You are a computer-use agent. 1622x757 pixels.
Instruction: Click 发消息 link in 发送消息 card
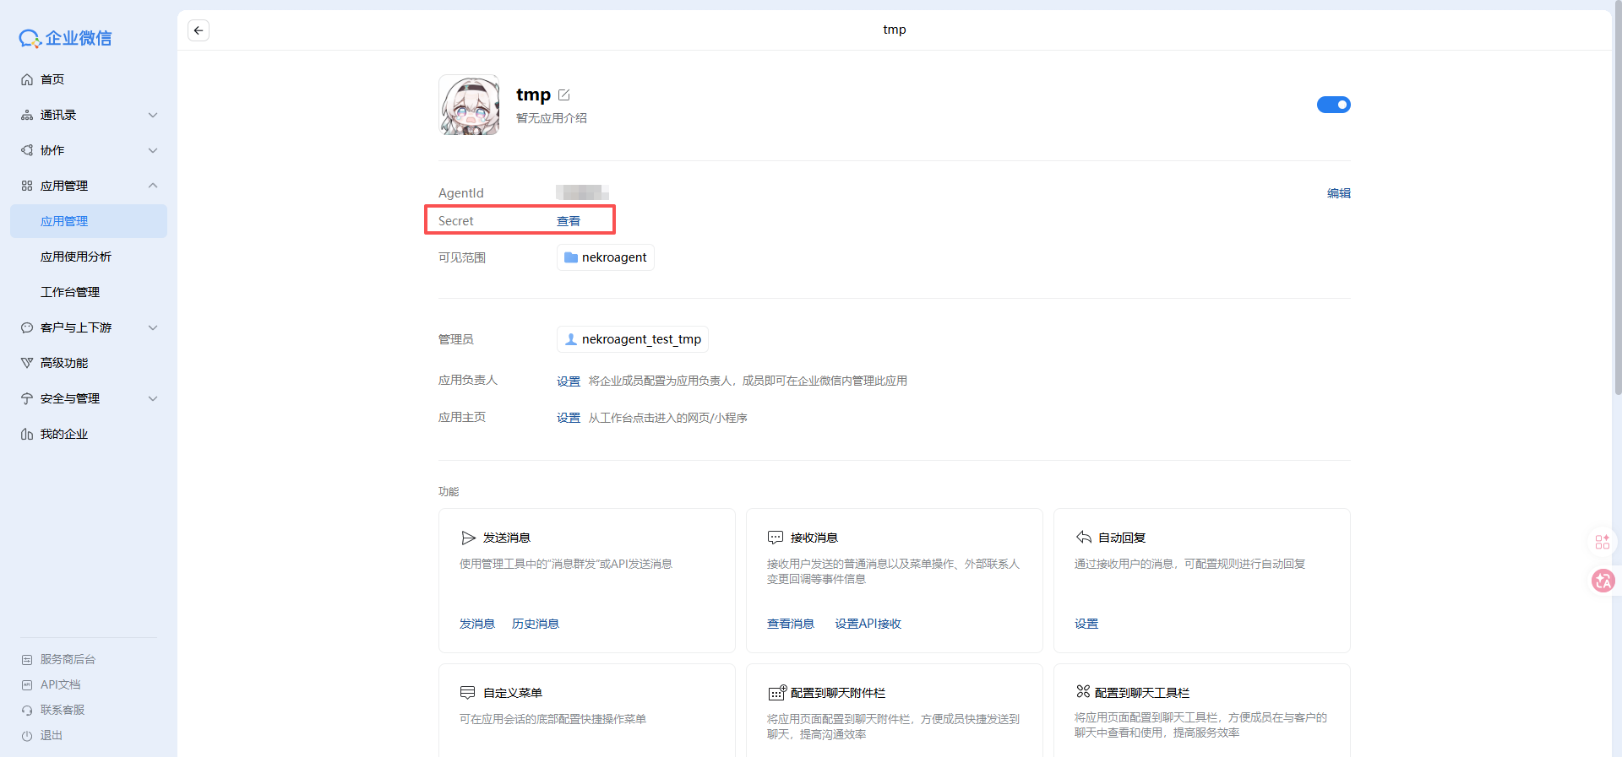point(477,624)
